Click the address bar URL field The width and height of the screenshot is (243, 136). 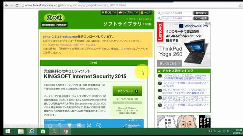pos(129,5)
